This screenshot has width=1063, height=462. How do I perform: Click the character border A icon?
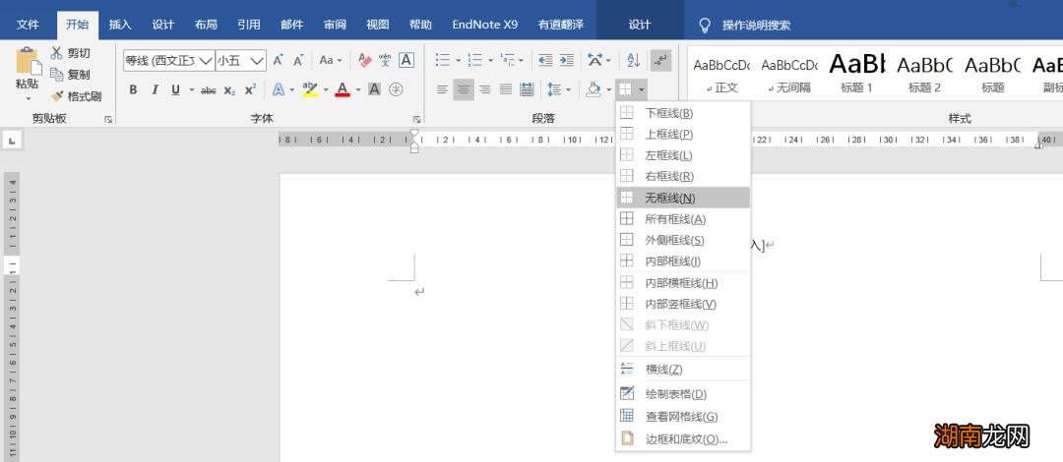(406, 60)
